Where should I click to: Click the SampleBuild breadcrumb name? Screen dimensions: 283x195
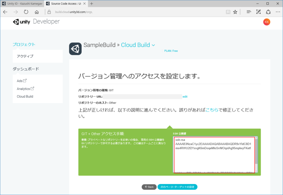pyautogui.click(x=99, y=45)
